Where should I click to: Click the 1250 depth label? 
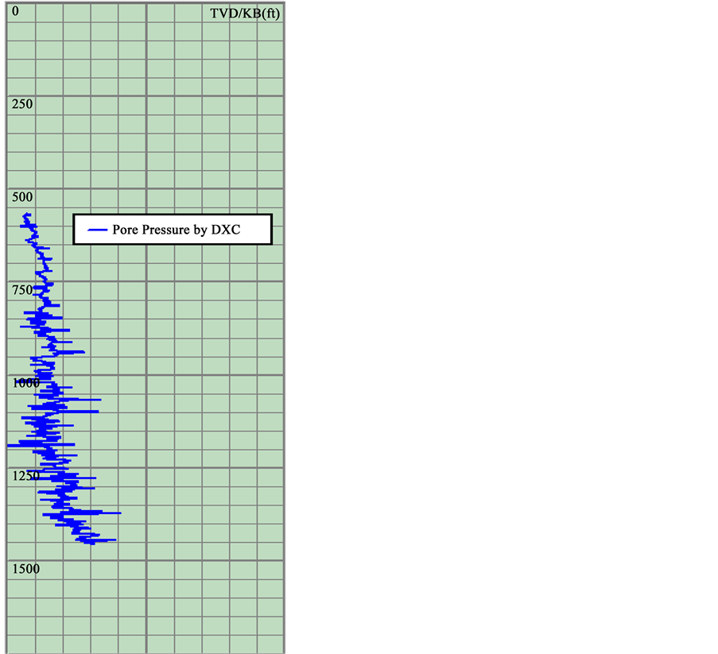coord(25,476)
